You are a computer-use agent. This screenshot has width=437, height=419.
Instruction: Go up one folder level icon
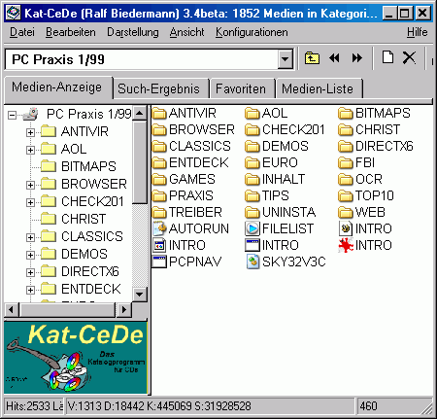tap(312, 58)
